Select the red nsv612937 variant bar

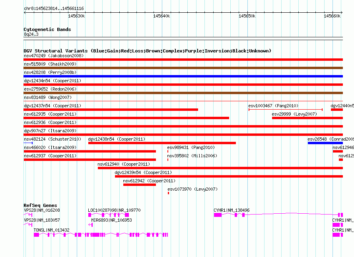[x=89, y=160]
